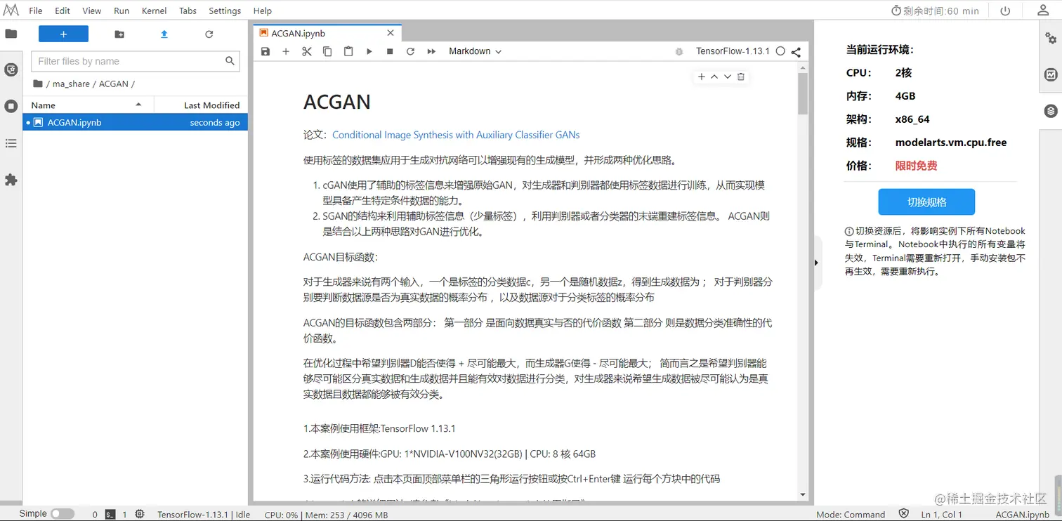
Task: Open the Tabs menu
Action: 188,11
